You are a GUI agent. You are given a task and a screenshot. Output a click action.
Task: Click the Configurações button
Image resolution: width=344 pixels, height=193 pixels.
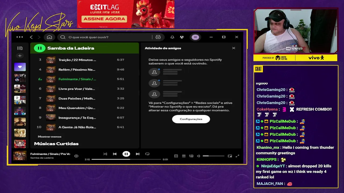[x=191, y=119]
